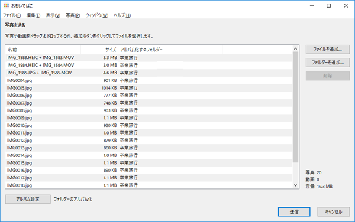Click the file list vertical scrollbar thumb
The width and height of the screenshot is (355, 222).
pyautogui.click(x=295, y=107)
